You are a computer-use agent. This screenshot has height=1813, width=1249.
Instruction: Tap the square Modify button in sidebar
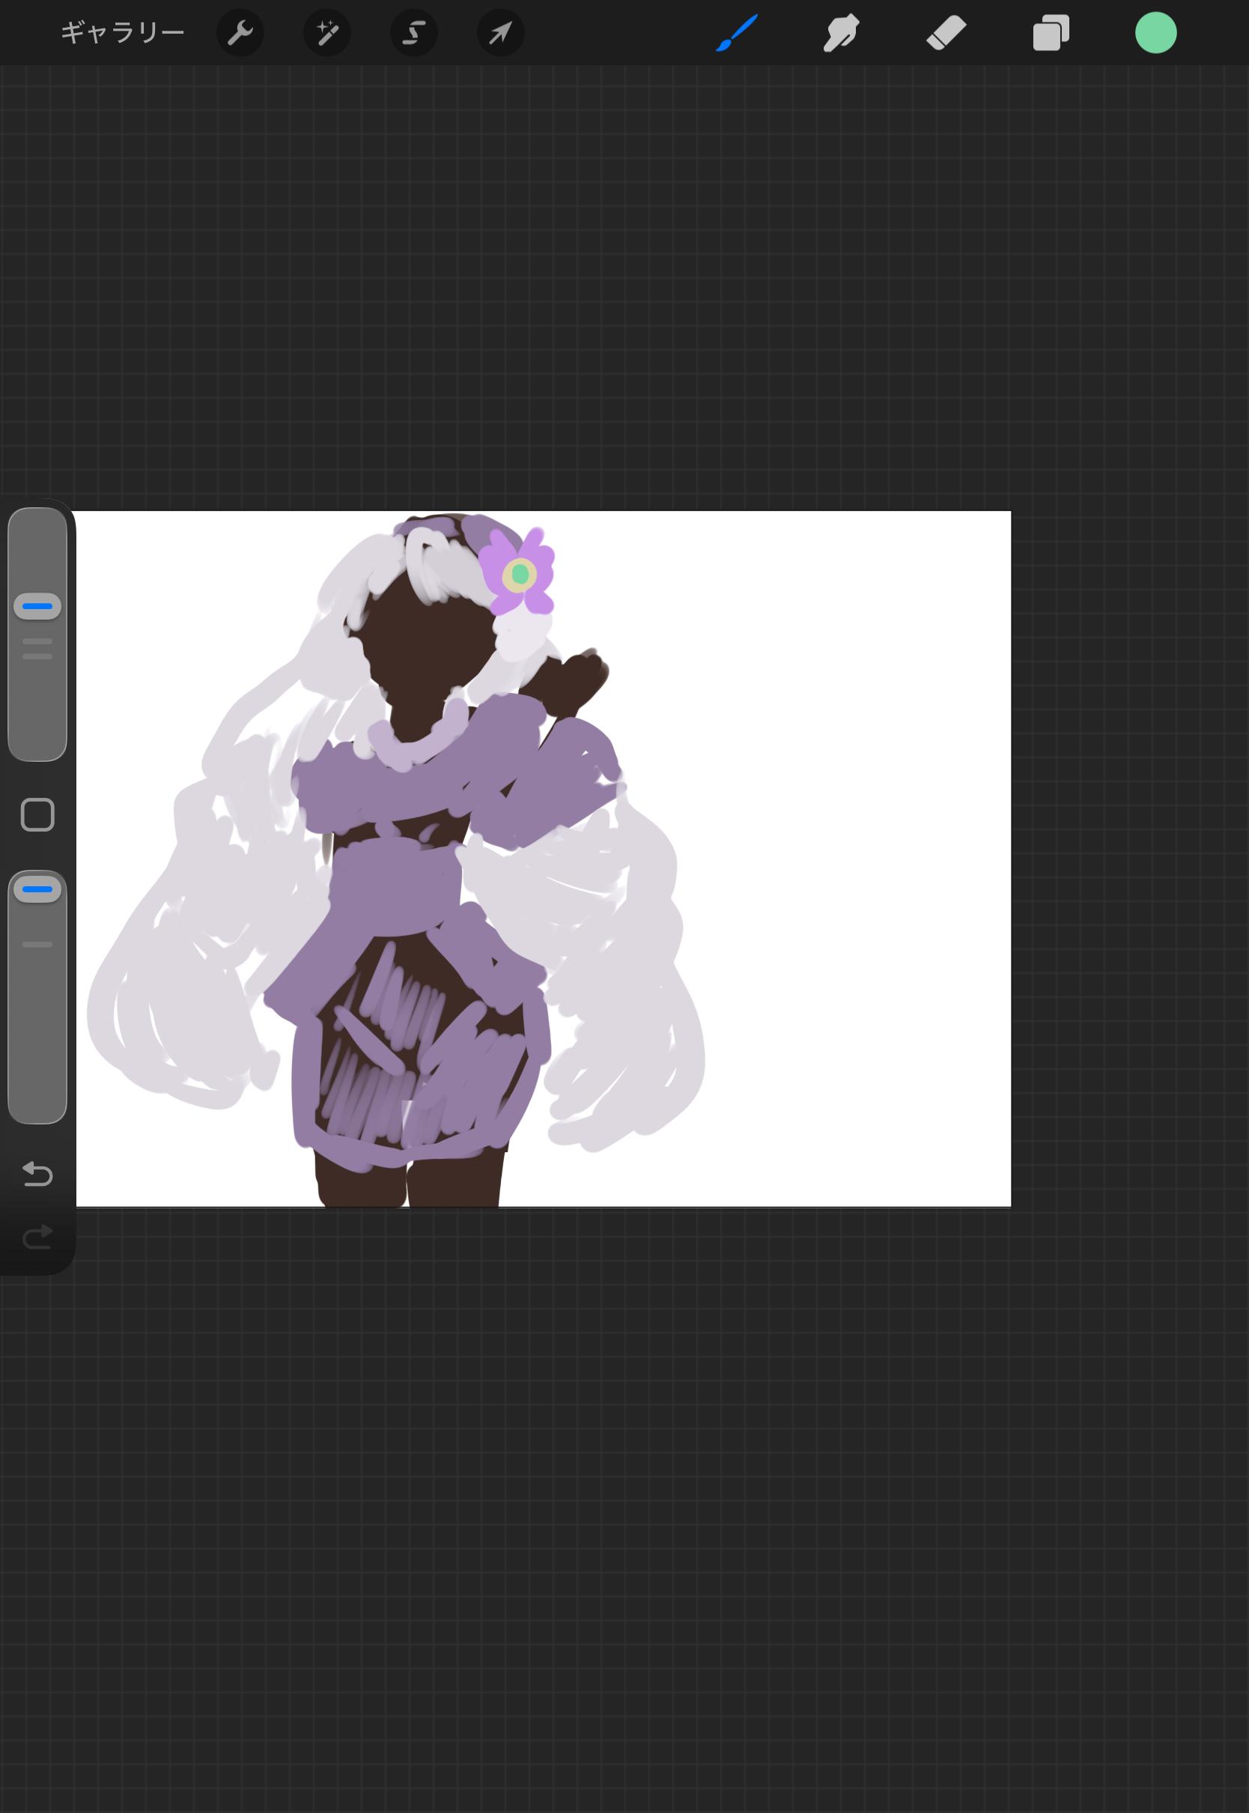tap(37, 815)
